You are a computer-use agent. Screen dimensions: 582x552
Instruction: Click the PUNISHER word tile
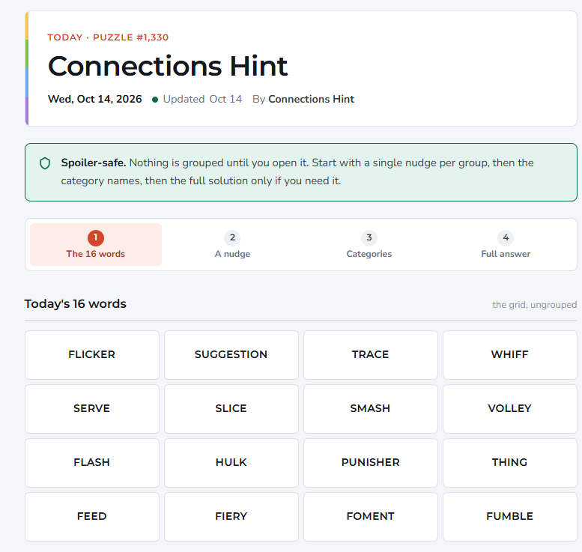(x=371, y=463)
